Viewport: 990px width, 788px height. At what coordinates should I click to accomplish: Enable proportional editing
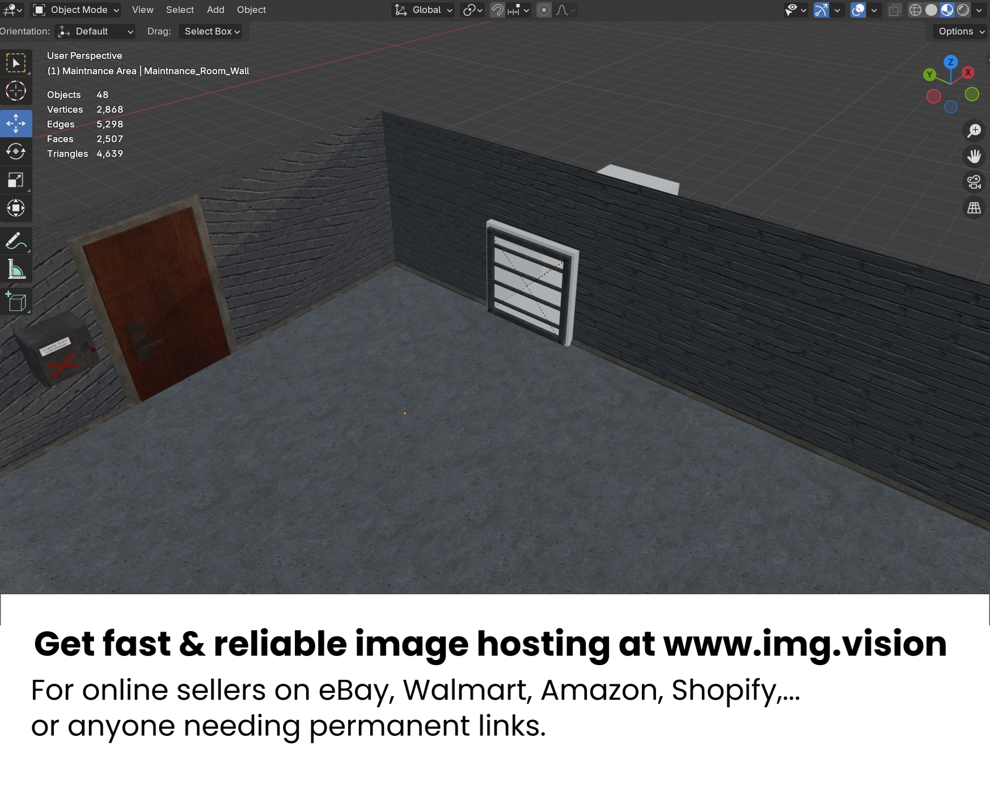tap(544, 10)
